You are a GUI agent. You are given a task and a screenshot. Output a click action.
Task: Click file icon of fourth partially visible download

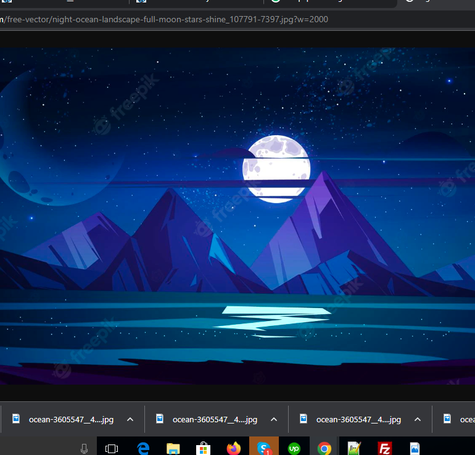447,419
